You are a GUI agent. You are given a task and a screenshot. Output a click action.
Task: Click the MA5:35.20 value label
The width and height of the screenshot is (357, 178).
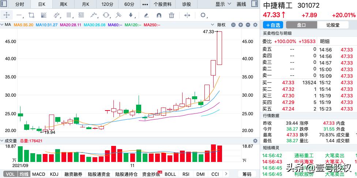[24, 25]
